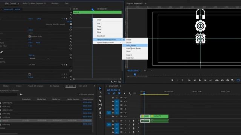Open timeline Sequence 01 panel menu

pyautogui.click(x=120, y=86)
